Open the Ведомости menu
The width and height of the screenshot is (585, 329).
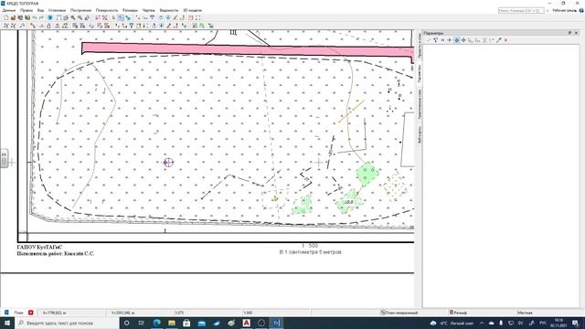tap(168, 10)
